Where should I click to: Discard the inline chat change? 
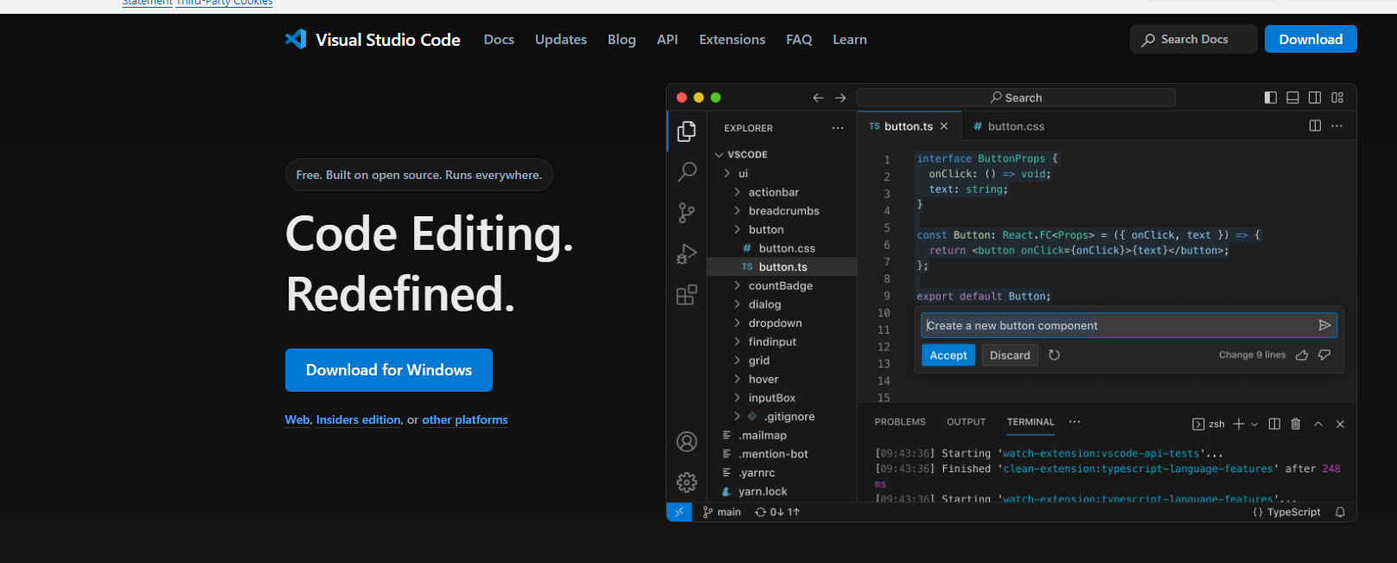[x=1010, y=355]
